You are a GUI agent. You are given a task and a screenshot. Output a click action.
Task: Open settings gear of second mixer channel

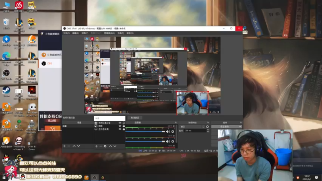[x=173, y=142]
